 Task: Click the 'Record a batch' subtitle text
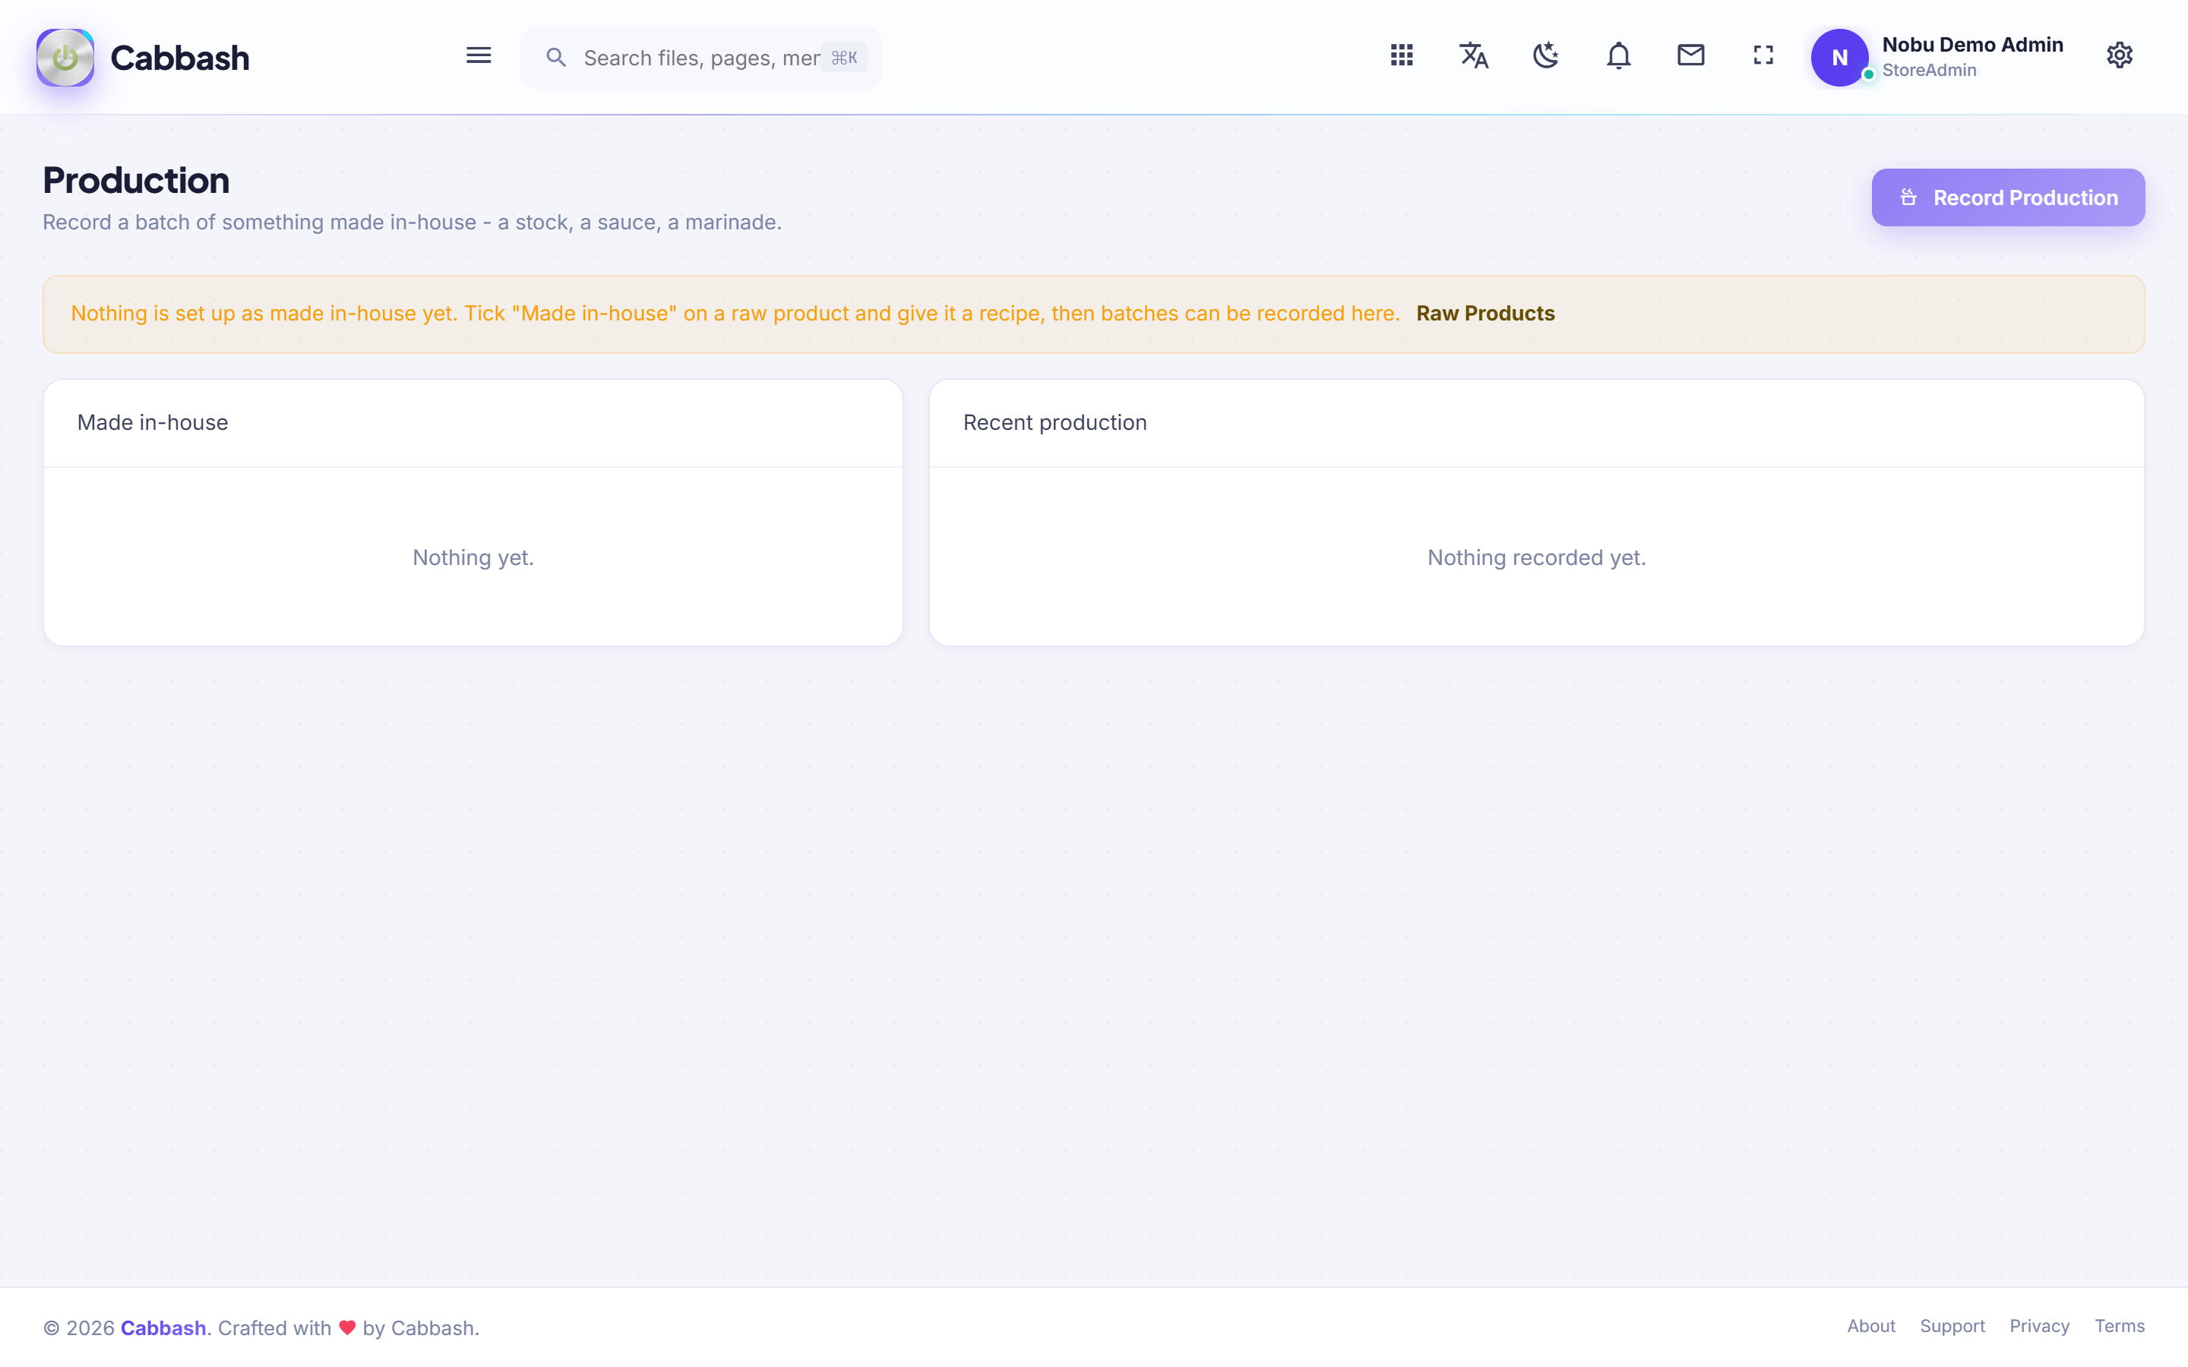413,223
